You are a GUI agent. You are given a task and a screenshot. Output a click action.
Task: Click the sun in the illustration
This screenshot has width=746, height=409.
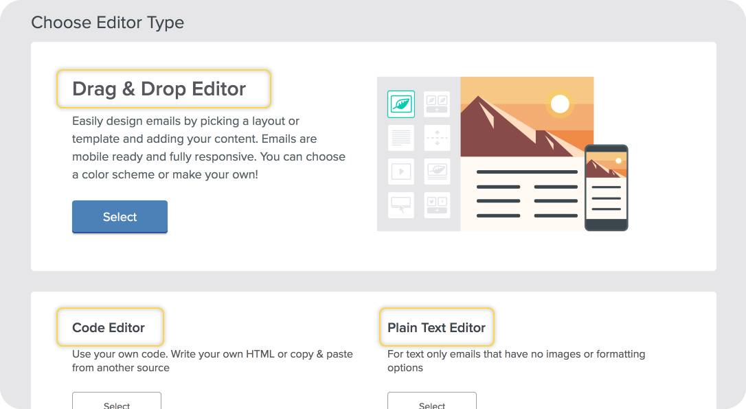pyautogui.click(x=560, y=104)
